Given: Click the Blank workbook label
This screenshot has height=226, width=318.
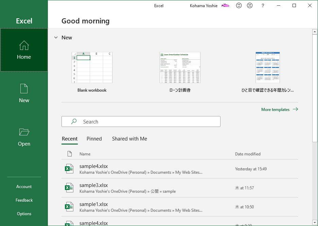Looking at the screenshot, I should click(x=92, y=90).
